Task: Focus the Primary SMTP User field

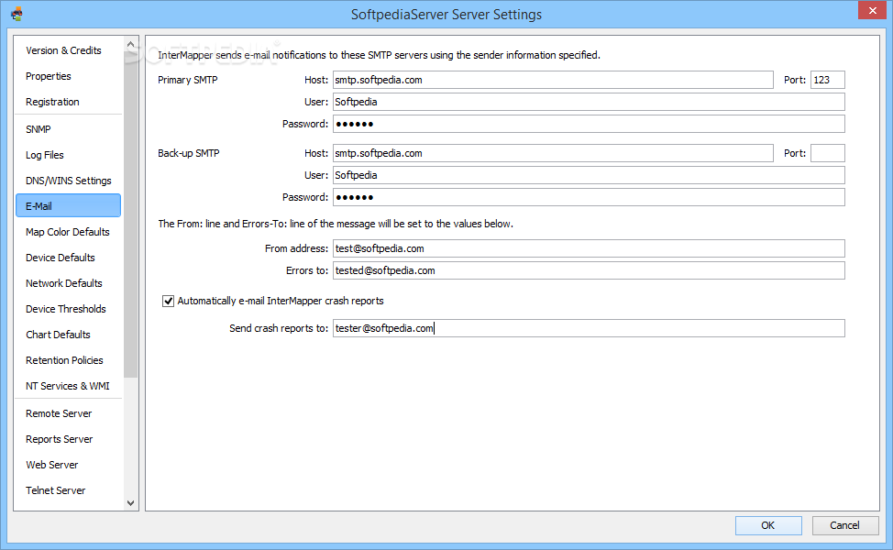Action: tap(589, 102)
